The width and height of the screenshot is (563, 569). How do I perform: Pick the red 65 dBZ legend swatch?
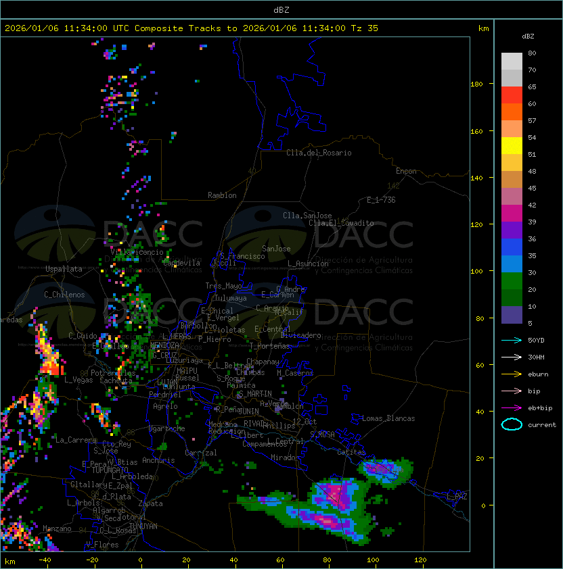512,95
